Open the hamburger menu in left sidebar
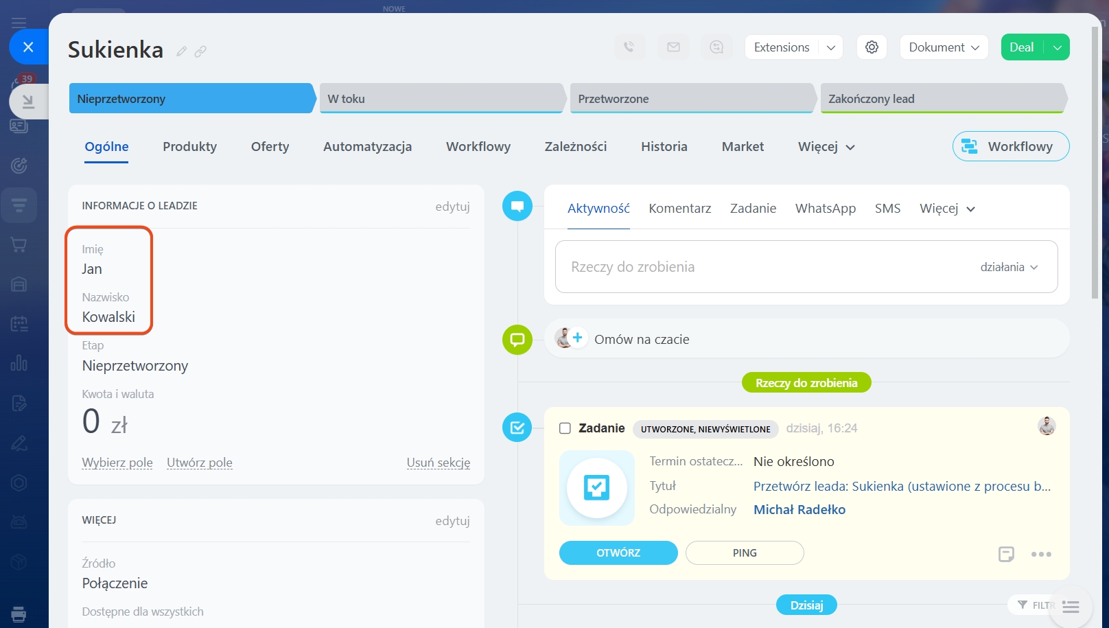The image size is (1109, 628). (x=19, y=23)
